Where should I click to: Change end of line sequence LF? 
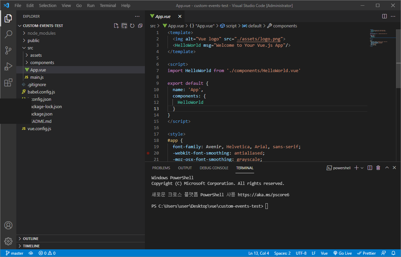coord(314,253)
